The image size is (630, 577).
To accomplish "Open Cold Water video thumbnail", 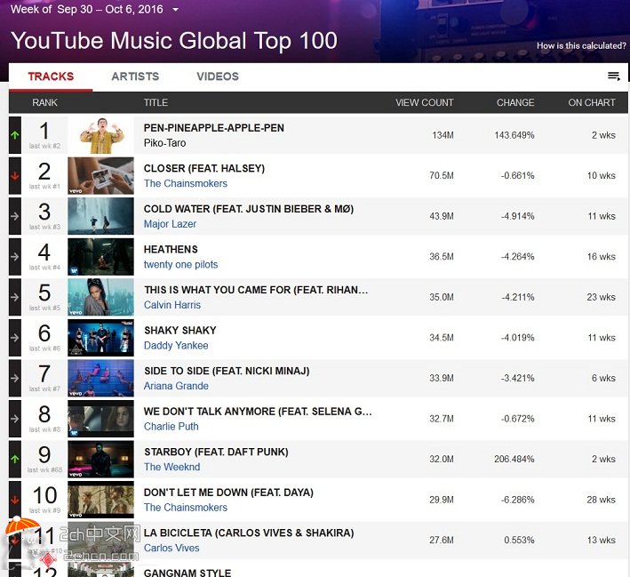I will [x=100, y=216].
